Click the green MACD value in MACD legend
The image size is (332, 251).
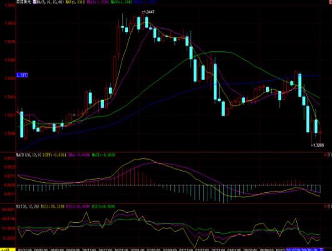pos(103,155)
